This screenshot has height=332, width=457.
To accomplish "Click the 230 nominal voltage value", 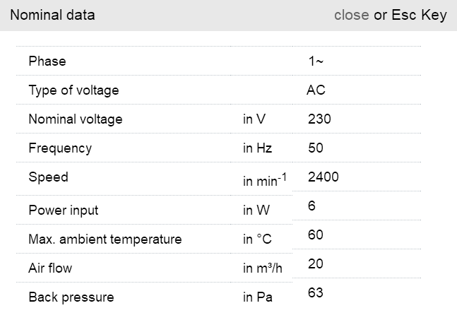I will (319, 119).
